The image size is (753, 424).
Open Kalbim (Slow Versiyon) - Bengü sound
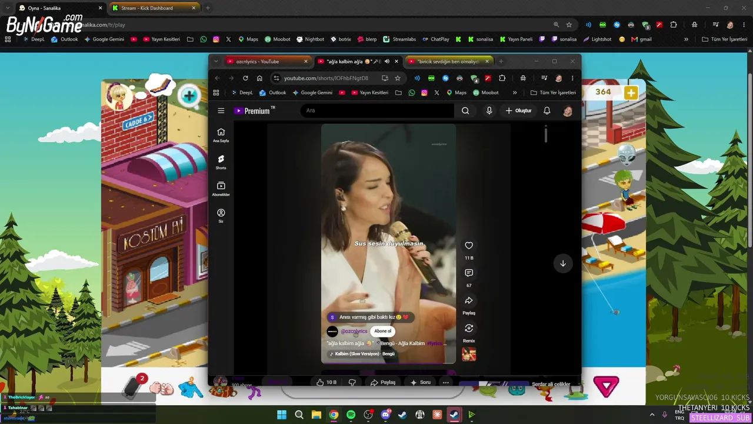tap(362, 354)
